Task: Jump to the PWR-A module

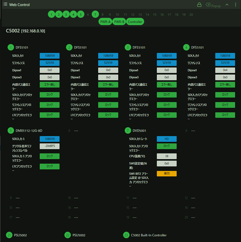Action: pos(105,22)
